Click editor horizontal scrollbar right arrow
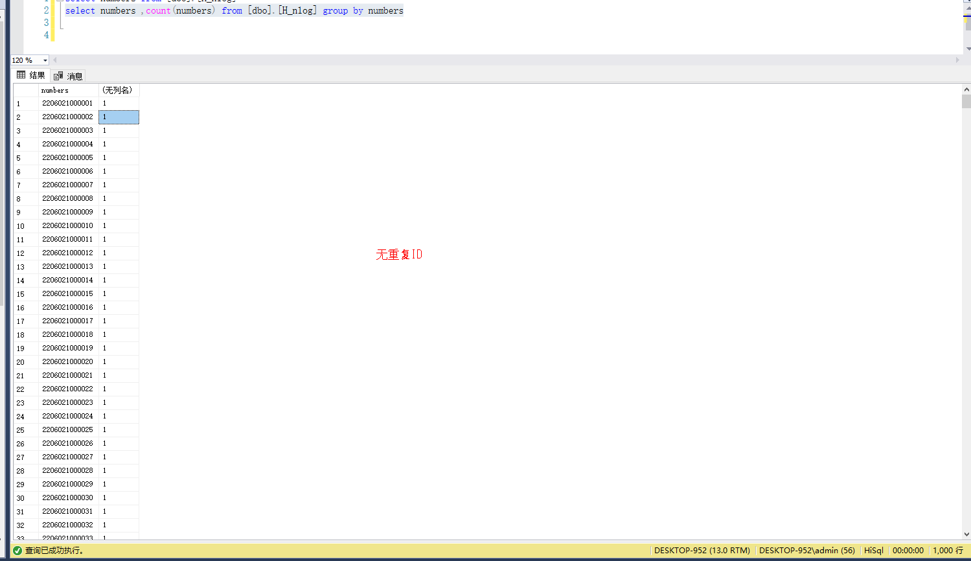This screenshot has height=561, width=971. 957,60
